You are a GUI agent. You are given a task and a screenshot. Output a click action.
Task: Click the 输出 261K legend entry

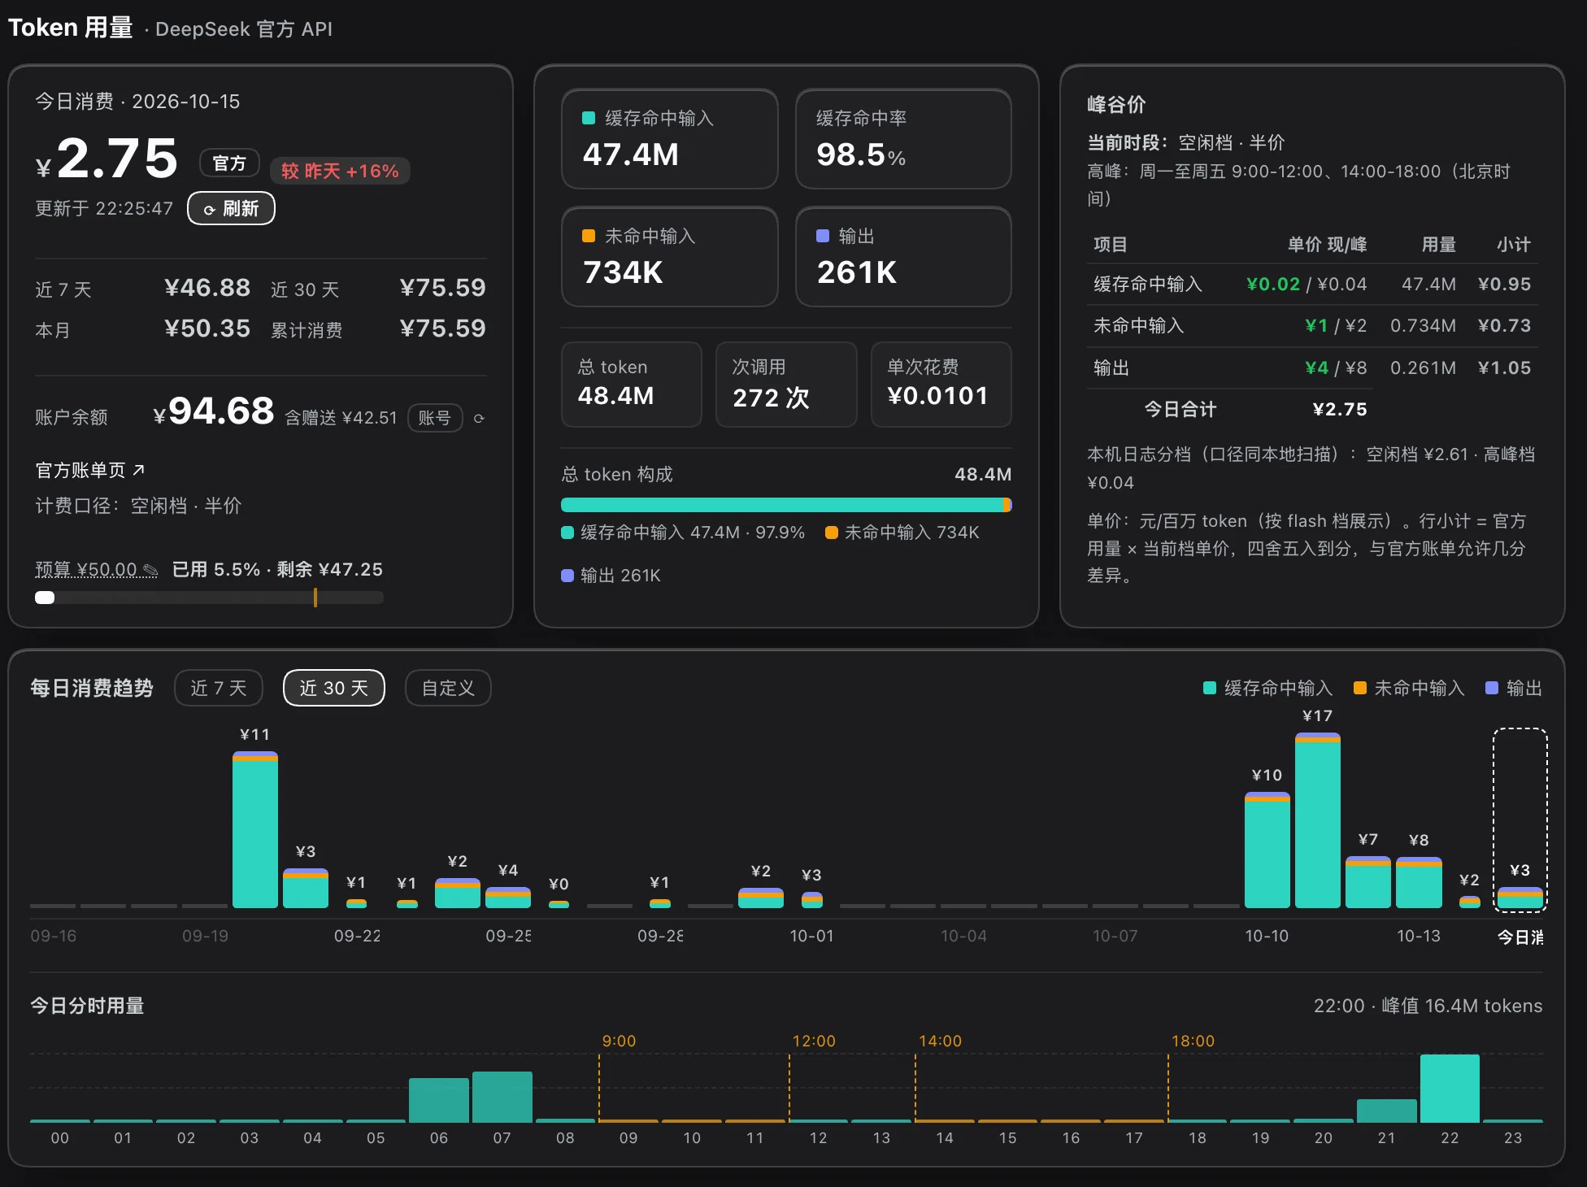611,576
